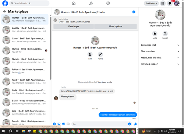Click the Thanks I'll message you bubble
This screenshot has height=134, width=184.
(x=118, y=115)
